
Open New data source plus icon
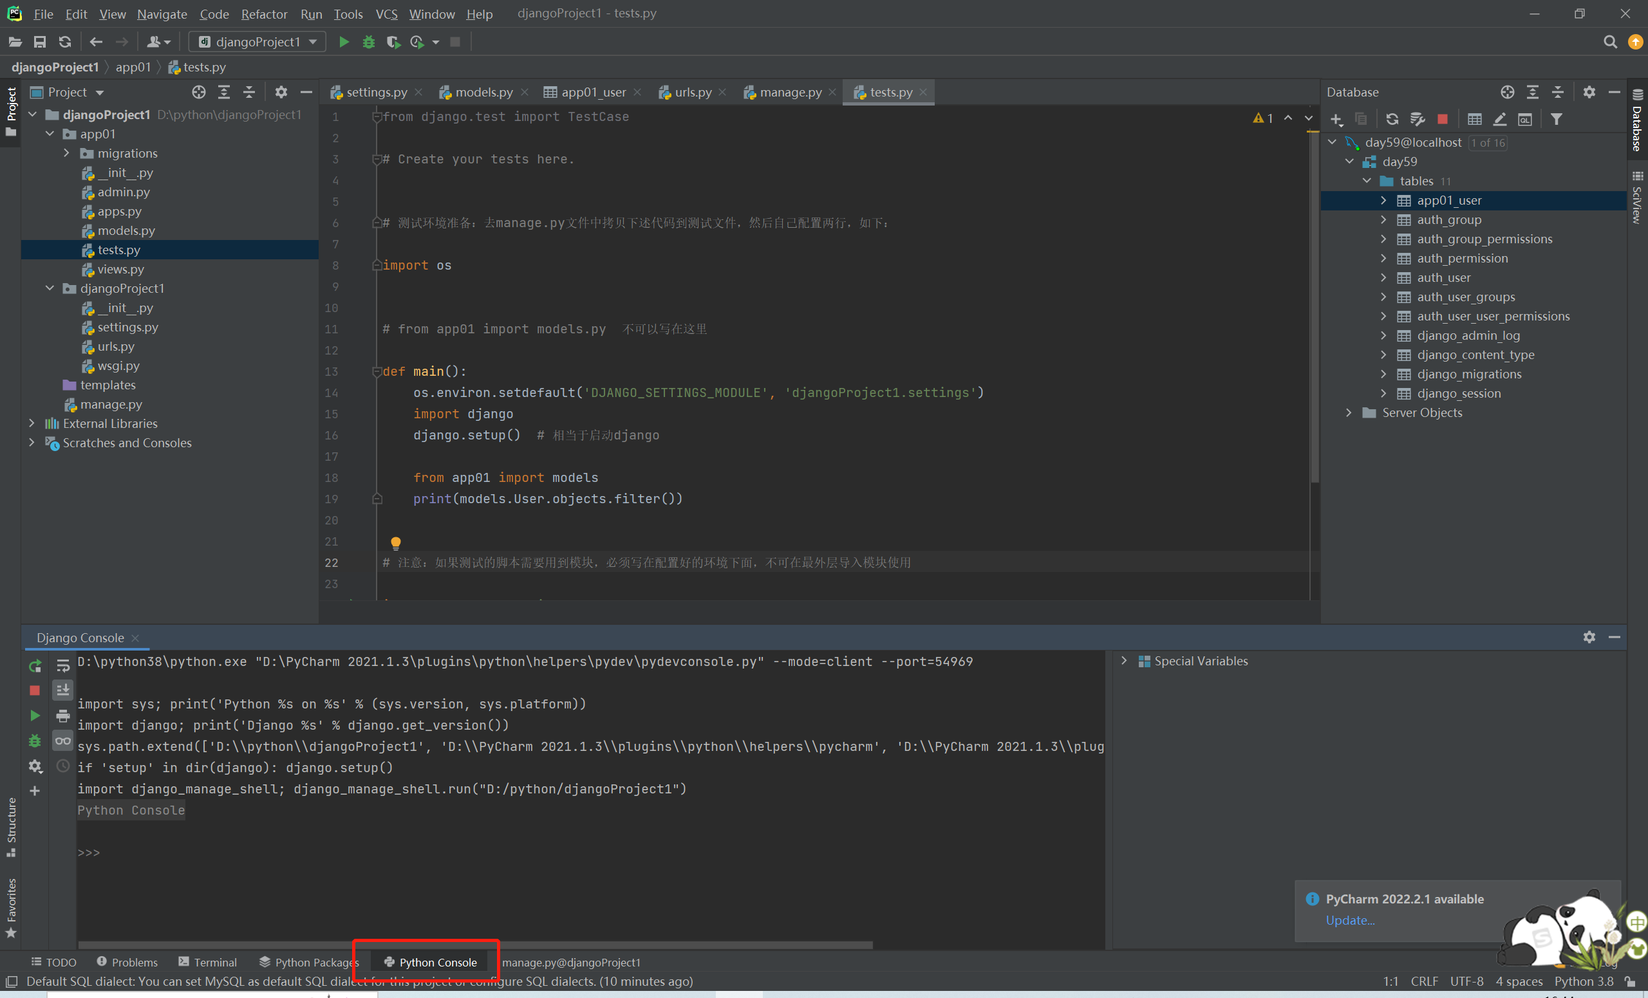pos(1336,119)
